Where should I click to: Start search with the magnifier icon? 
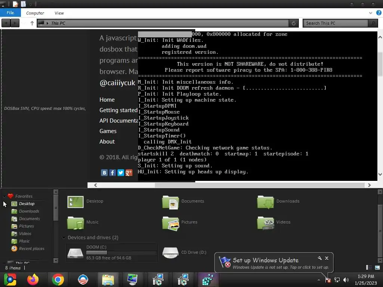tap(373, 23)
